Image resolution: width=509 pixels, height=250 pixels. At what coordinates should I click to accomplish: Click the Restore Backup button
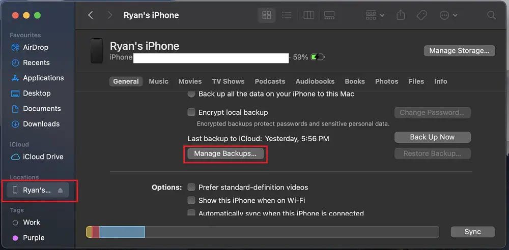(432, 153)
